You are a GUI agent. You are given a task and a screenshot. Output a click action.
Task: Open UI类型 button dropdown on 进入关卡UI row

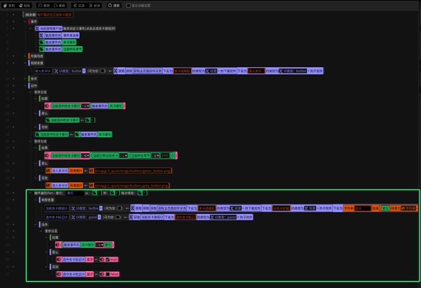(85, 71)
